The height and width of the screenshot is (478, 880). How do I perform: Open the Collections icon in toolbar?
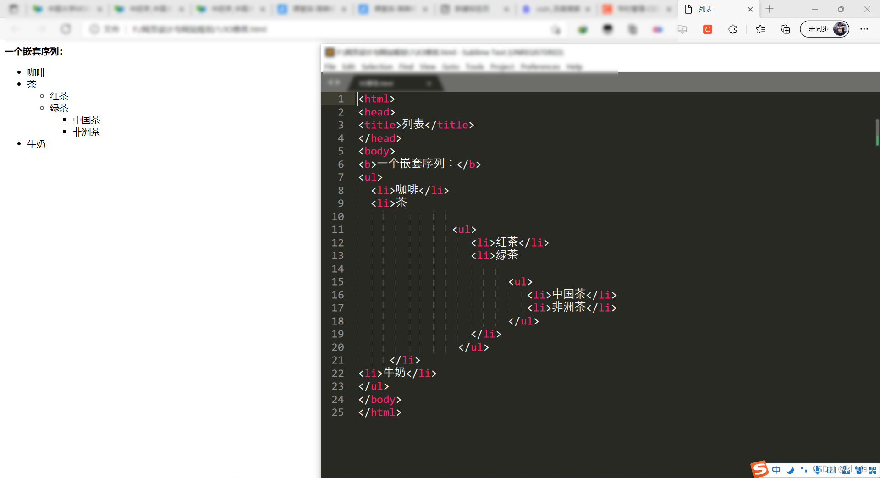pyautogui.click(x=785, y=29)
